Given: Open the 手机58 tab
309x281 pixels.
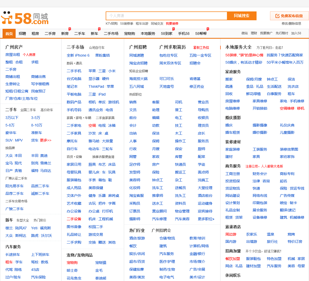Looking at the screenshot, I should pos(184,34).
